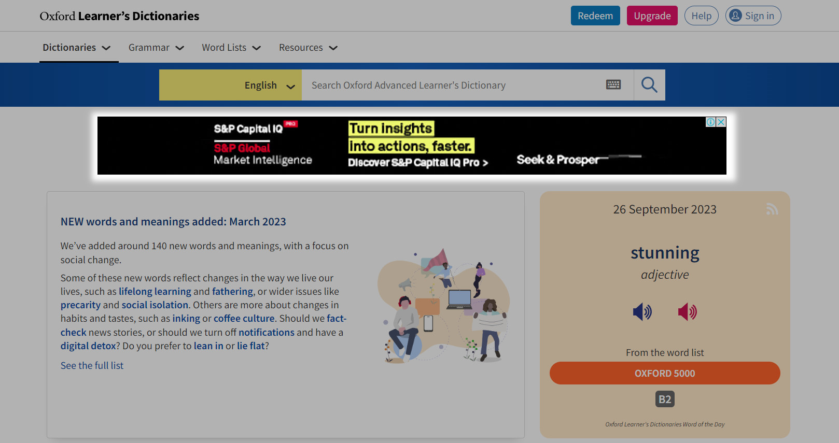Play the blue British pronunciation speaker
The width and height of the screenshot is (839, 443).
(642, 311)
